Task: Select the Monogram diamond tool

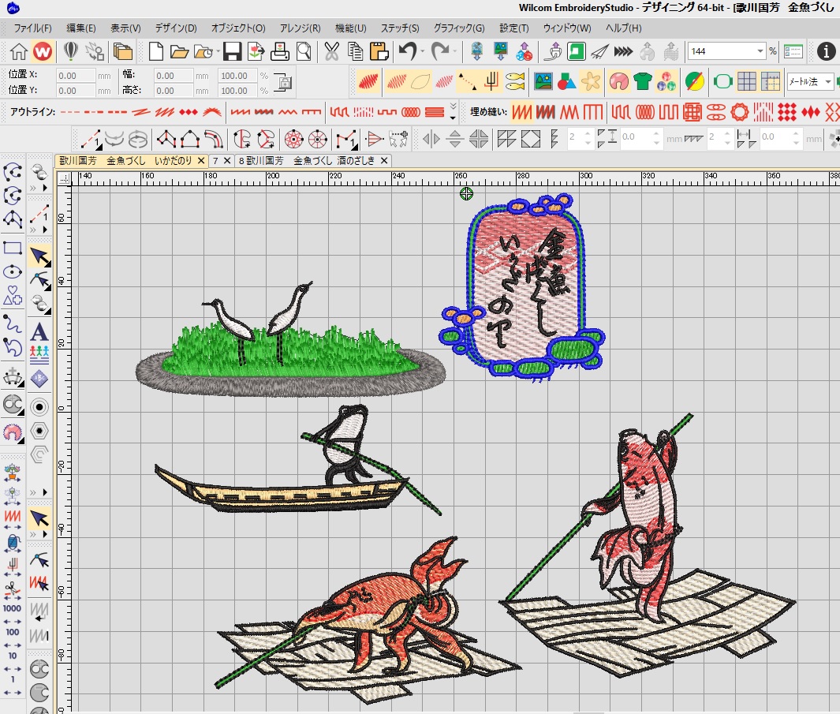Action: click(39, 379)
